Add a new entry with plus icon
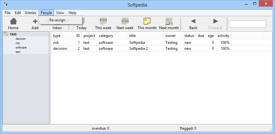Screen dimensions: 275x134 click(x=35, y=24)
